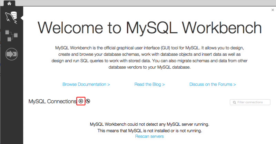Screen dimensions: 276x144
Task: Open the Models sidebar icon
Action: coord(11,36)
